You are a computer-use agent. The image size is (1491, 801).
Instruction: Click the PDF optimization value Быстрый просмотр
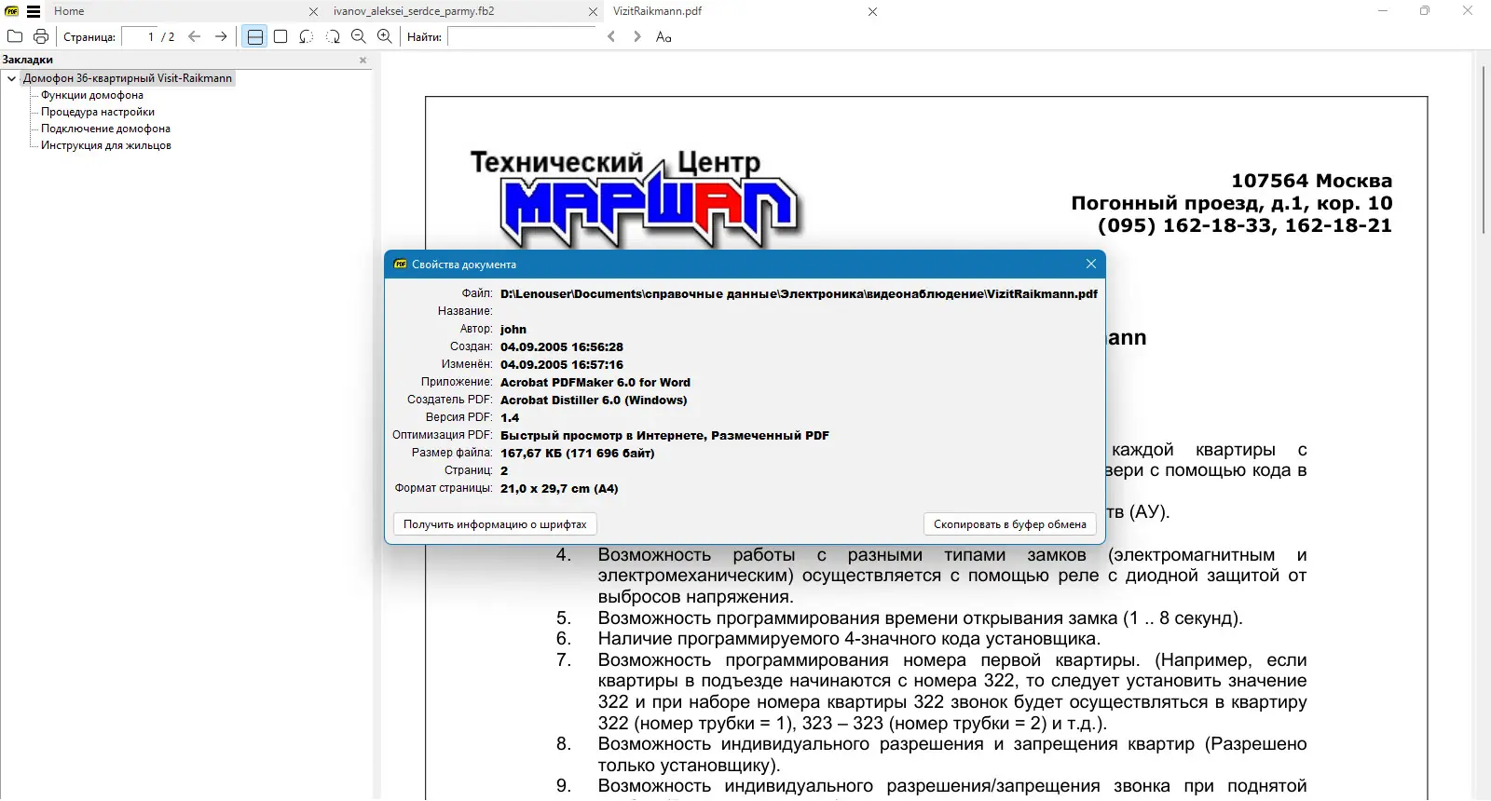tap(664, 435)
